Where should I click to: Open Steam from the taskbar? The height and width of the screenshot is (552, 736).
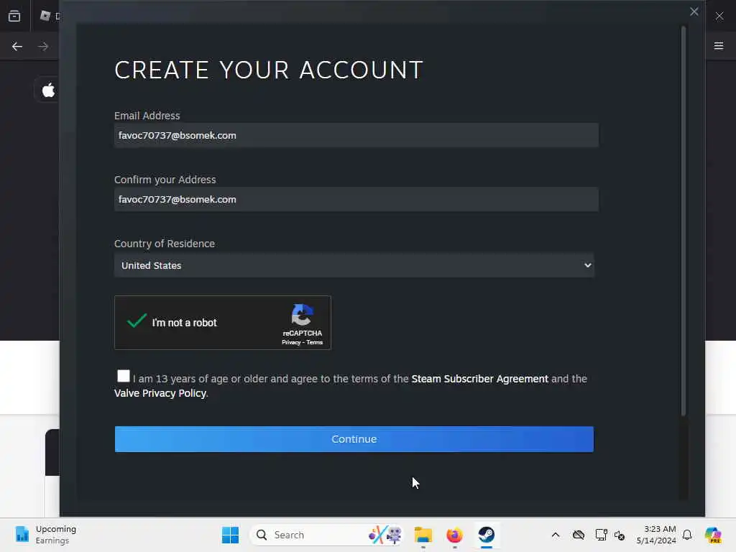tap(487, 535)
